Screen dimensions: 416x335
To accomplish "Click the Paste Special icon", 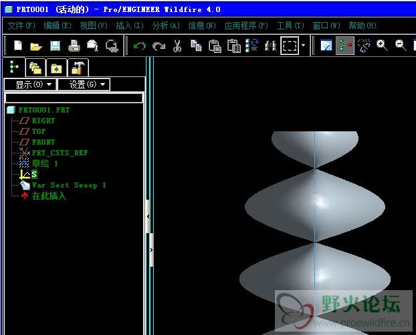I will [x=234, y=46].
